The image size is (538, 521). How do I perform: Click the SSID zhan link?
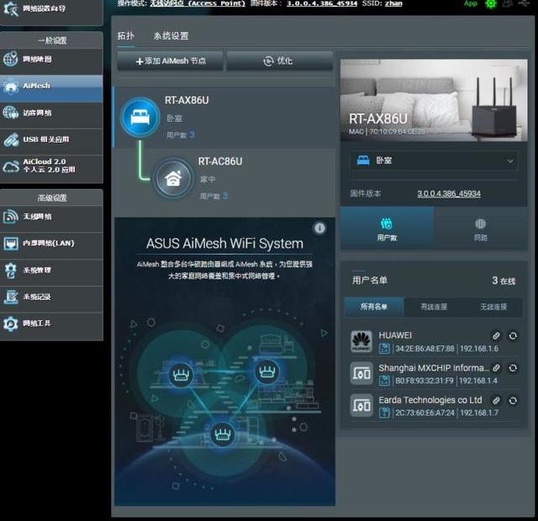tap(393, 3)
